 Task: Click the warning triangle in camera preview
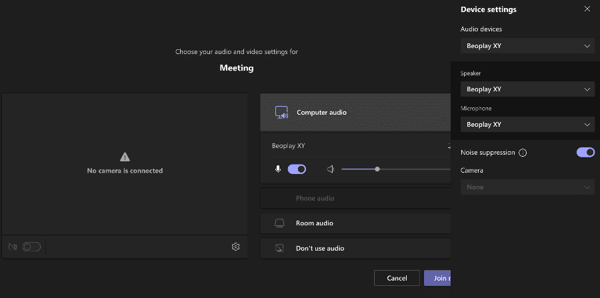point(125,157)
